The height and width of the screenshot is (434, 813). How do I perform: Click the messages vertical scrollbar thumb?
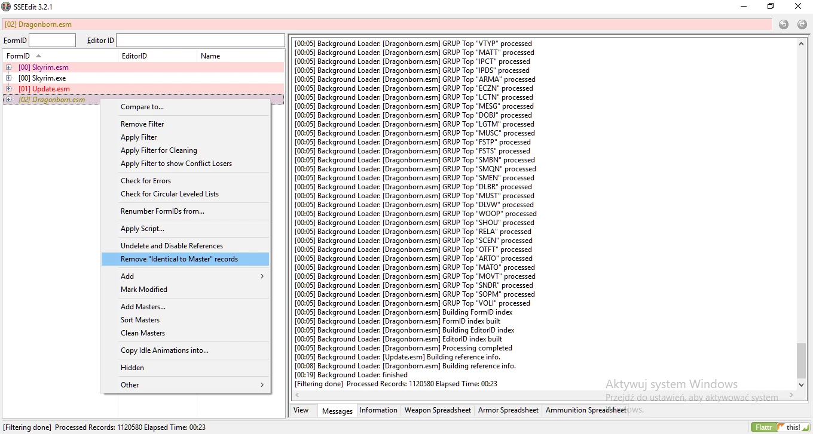point(802,361)
